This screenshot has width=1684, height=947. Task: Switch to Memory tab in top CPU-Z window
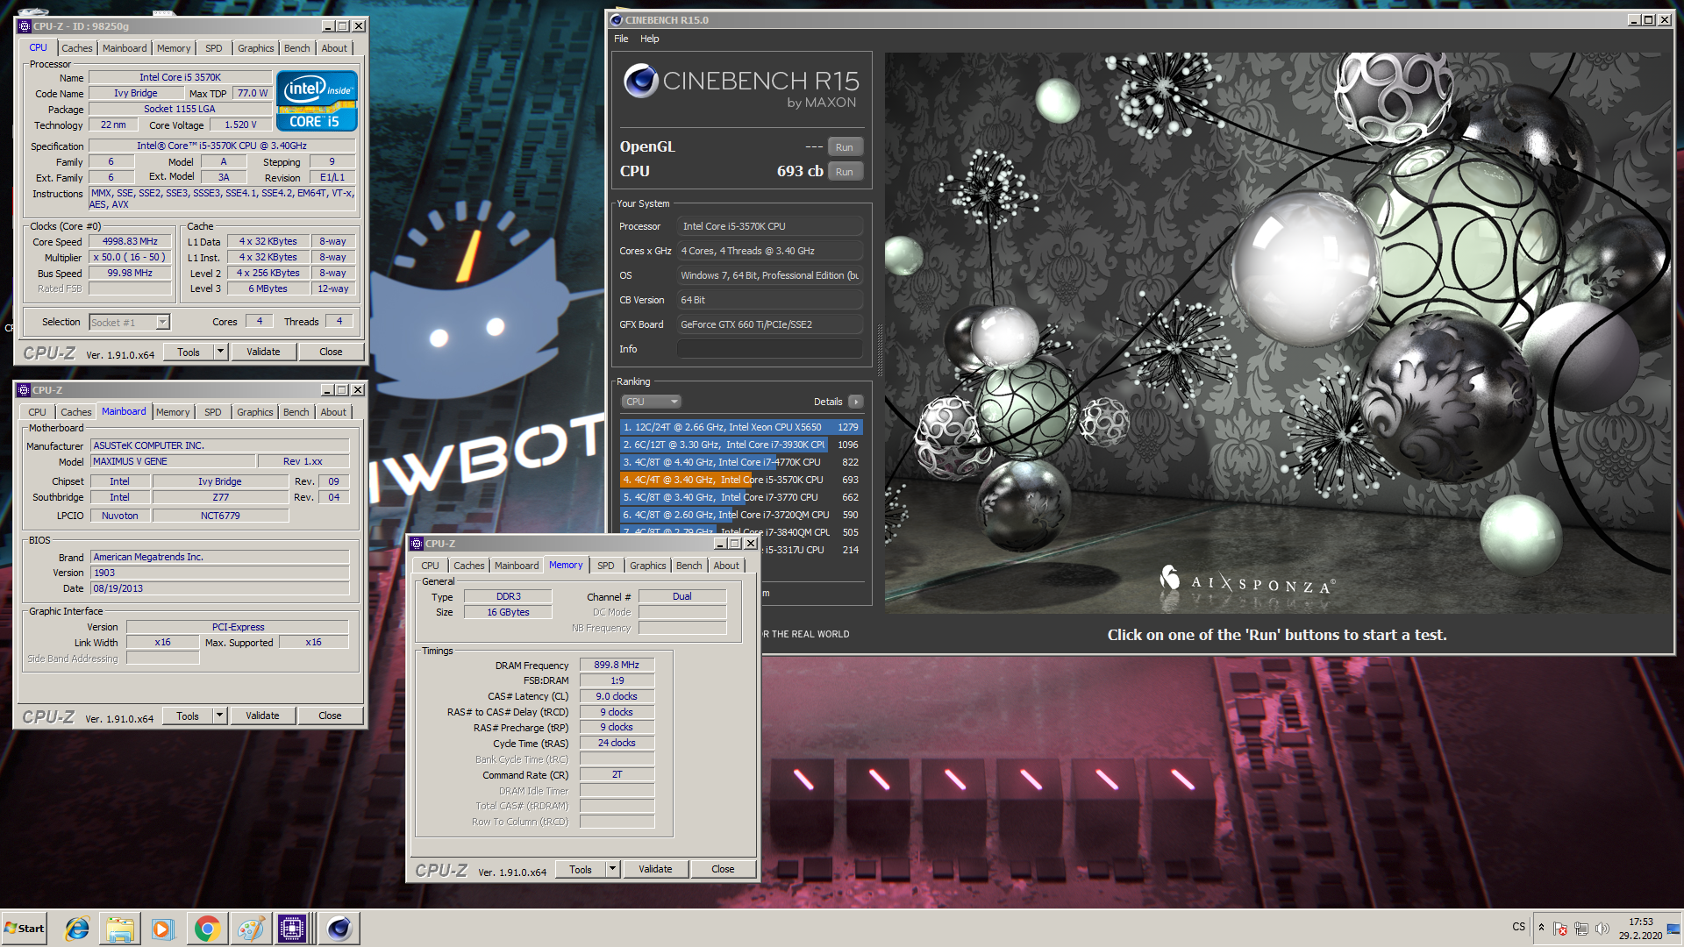174,48
